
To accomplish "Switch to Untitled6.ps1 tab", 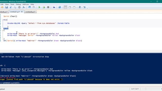I will tap(4, 12).
